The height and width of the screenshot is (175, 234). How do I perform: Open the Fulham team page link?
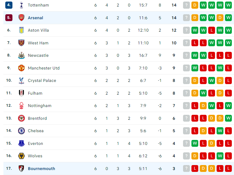tap(35, 93)
